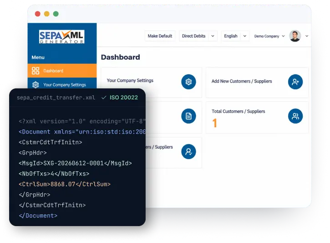Click the opening GrpHdr tag line
Screen dimensions: 330x243
(x=33, y=153)
